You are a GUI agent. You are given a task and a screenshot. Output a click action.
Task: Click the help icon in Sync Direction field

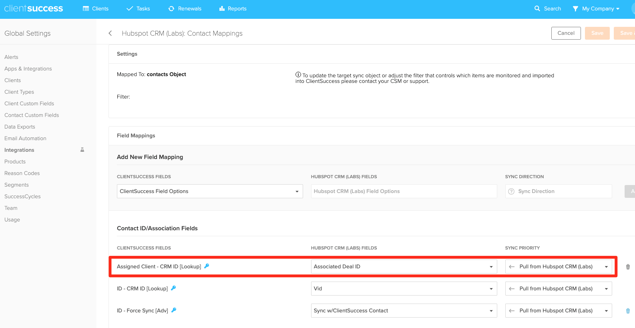[511, 191]
